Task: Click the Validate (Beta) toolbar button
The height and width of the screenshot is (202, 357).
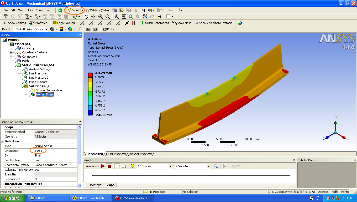Action: [97, 10]
